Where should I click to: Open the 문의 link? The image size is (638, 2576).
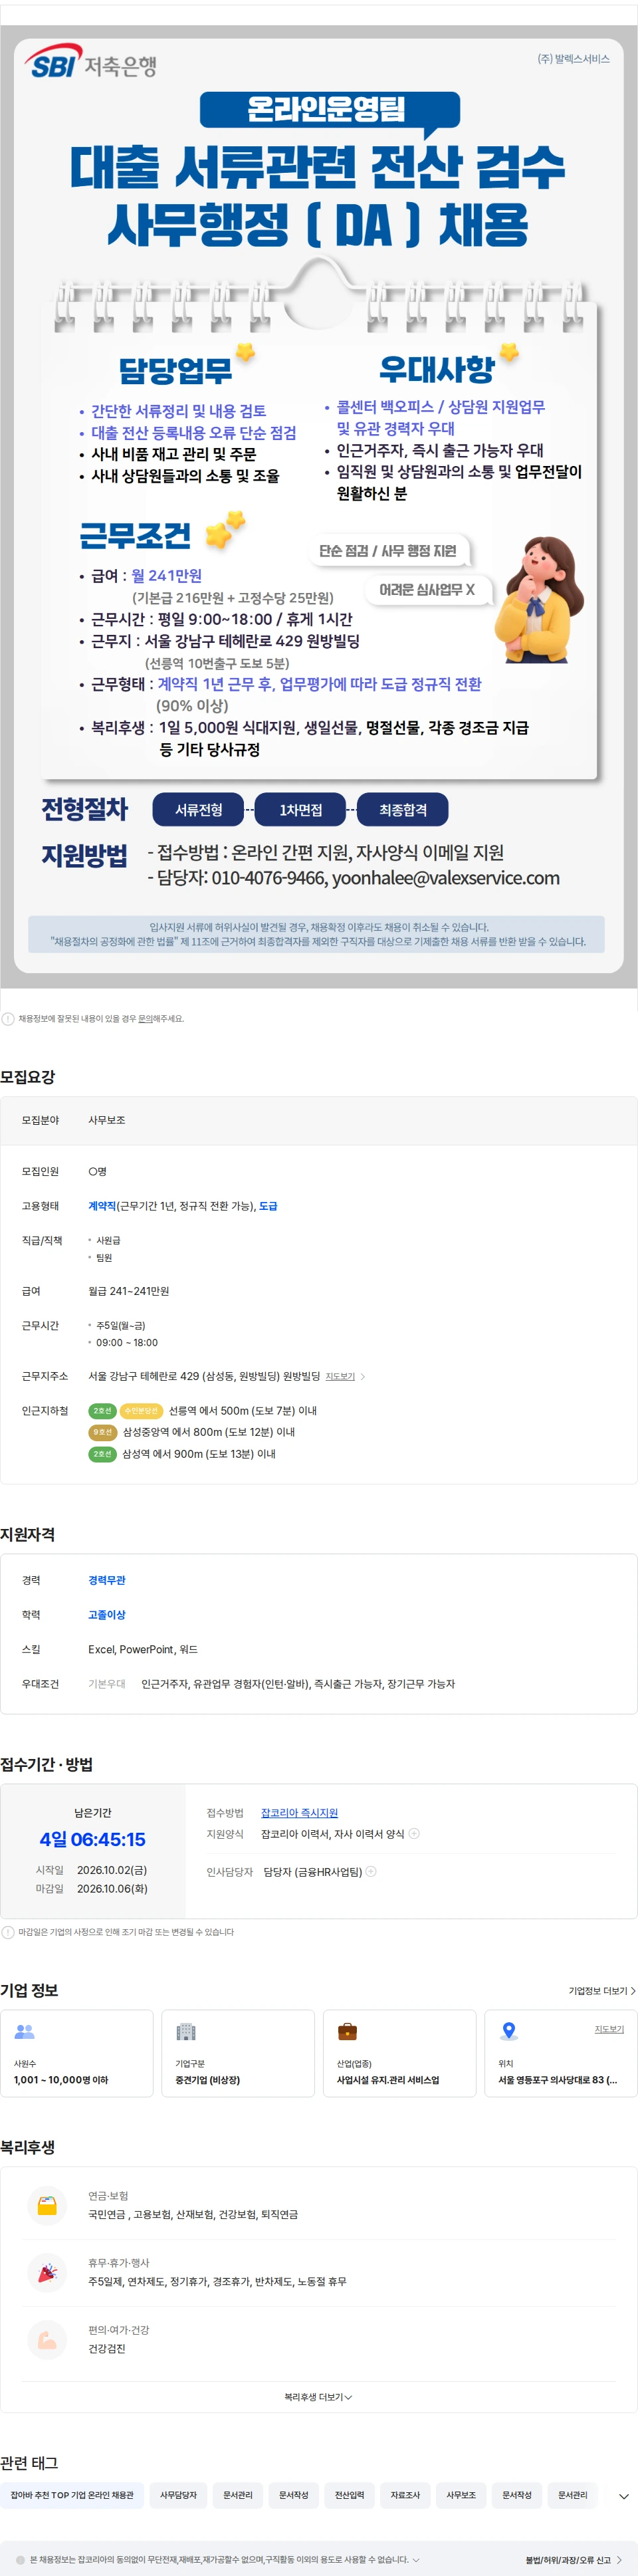point(145,1019)
